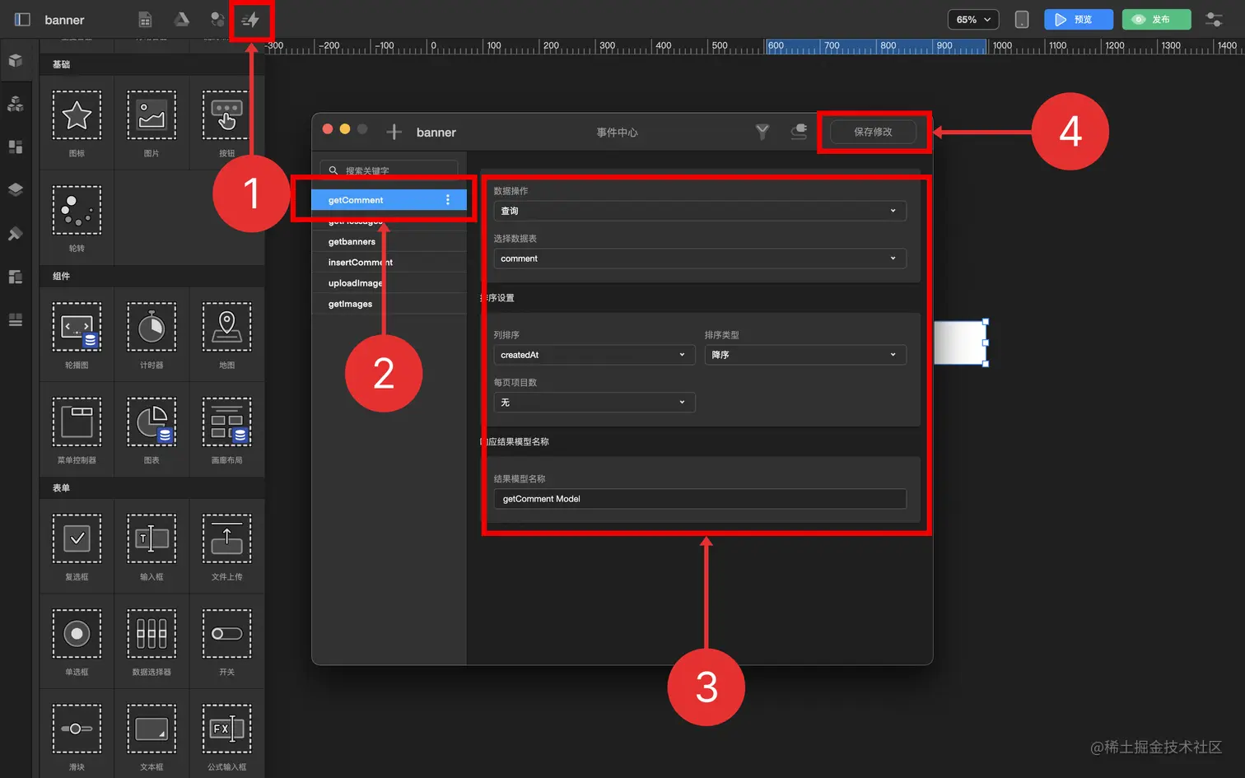Click the 搜索关键字 search field
This screenshot has width=1245, height=778.
pos(389,170)
